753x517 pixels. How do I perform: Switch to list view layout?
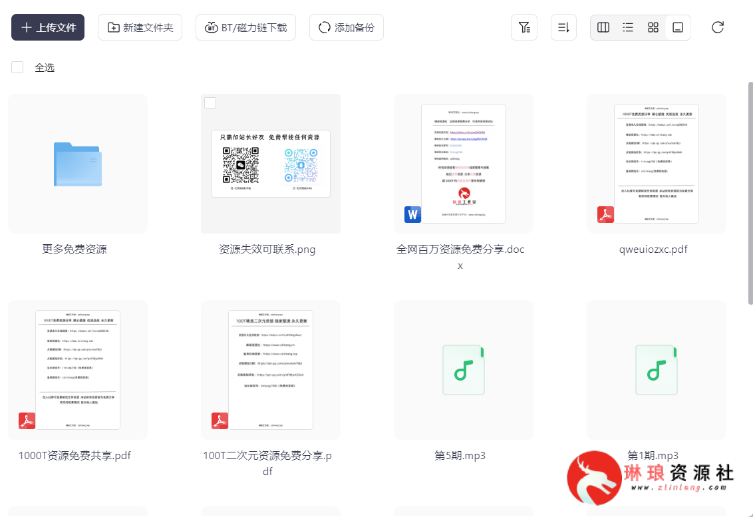pyautogui.click(x=628, y=27)
